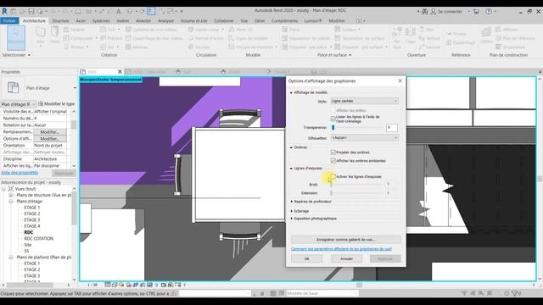543x305 pixels.
Task: Open RDC COTATION view in project browser
Action: [x=39, y=239]
